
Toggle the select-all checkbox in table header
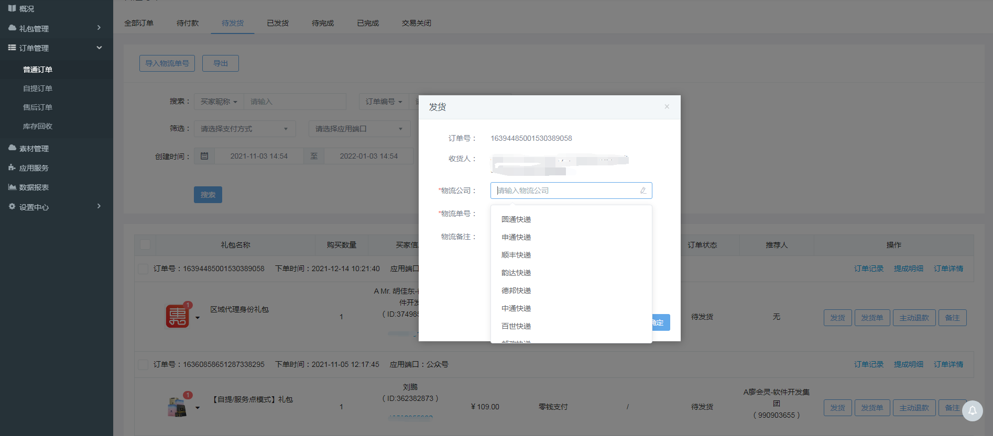[145, 244]
